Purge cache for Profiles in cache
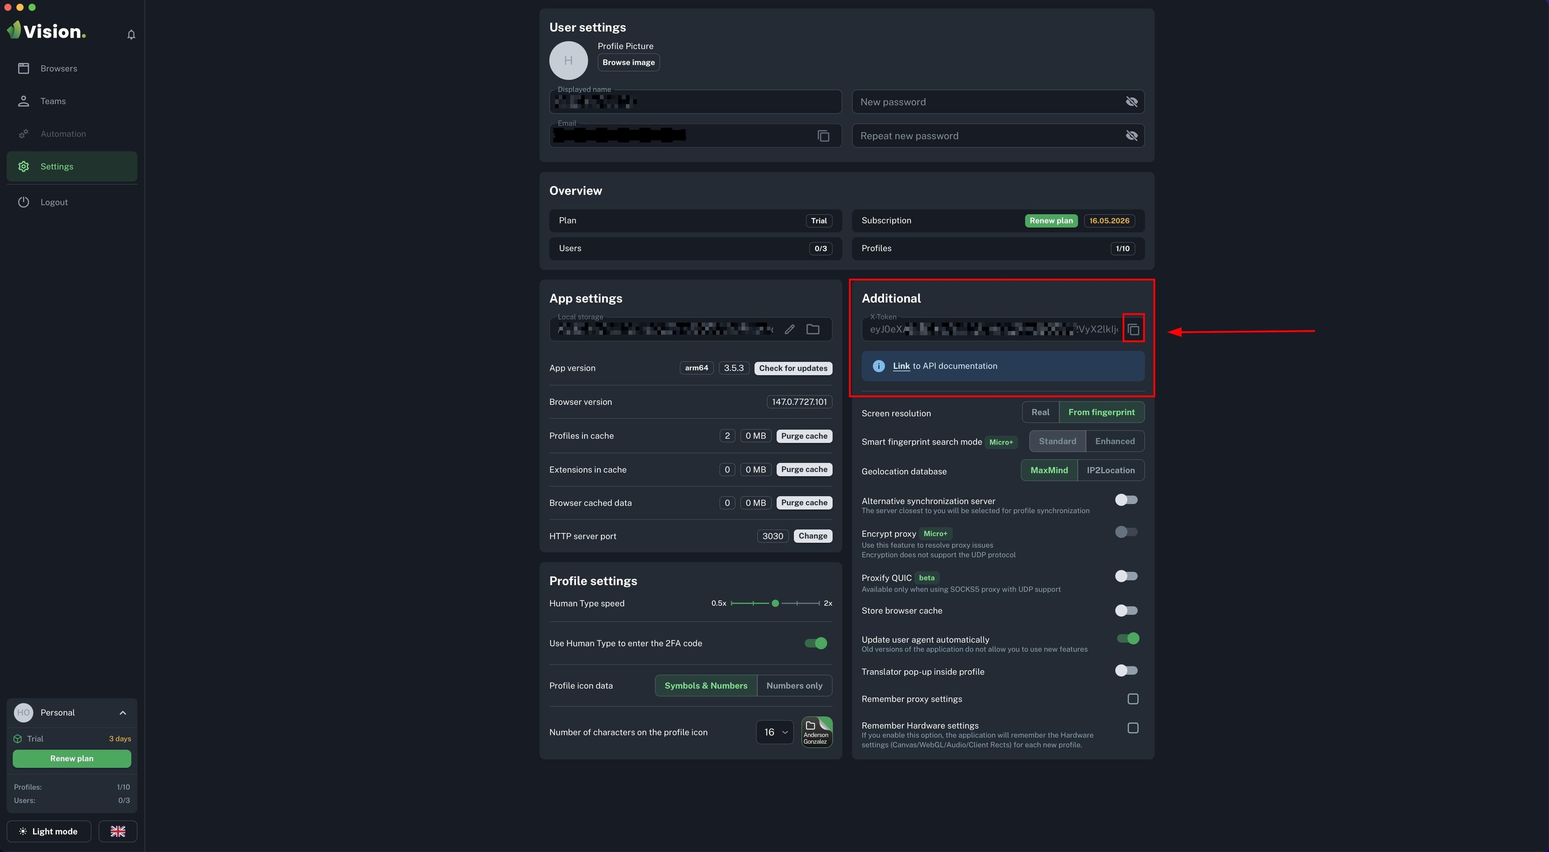The image size is (1549, 852). pos(804,436)
